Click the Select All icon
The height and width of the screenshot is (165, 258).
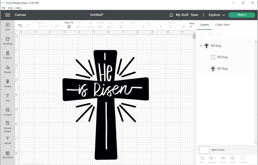coord(69,27)
